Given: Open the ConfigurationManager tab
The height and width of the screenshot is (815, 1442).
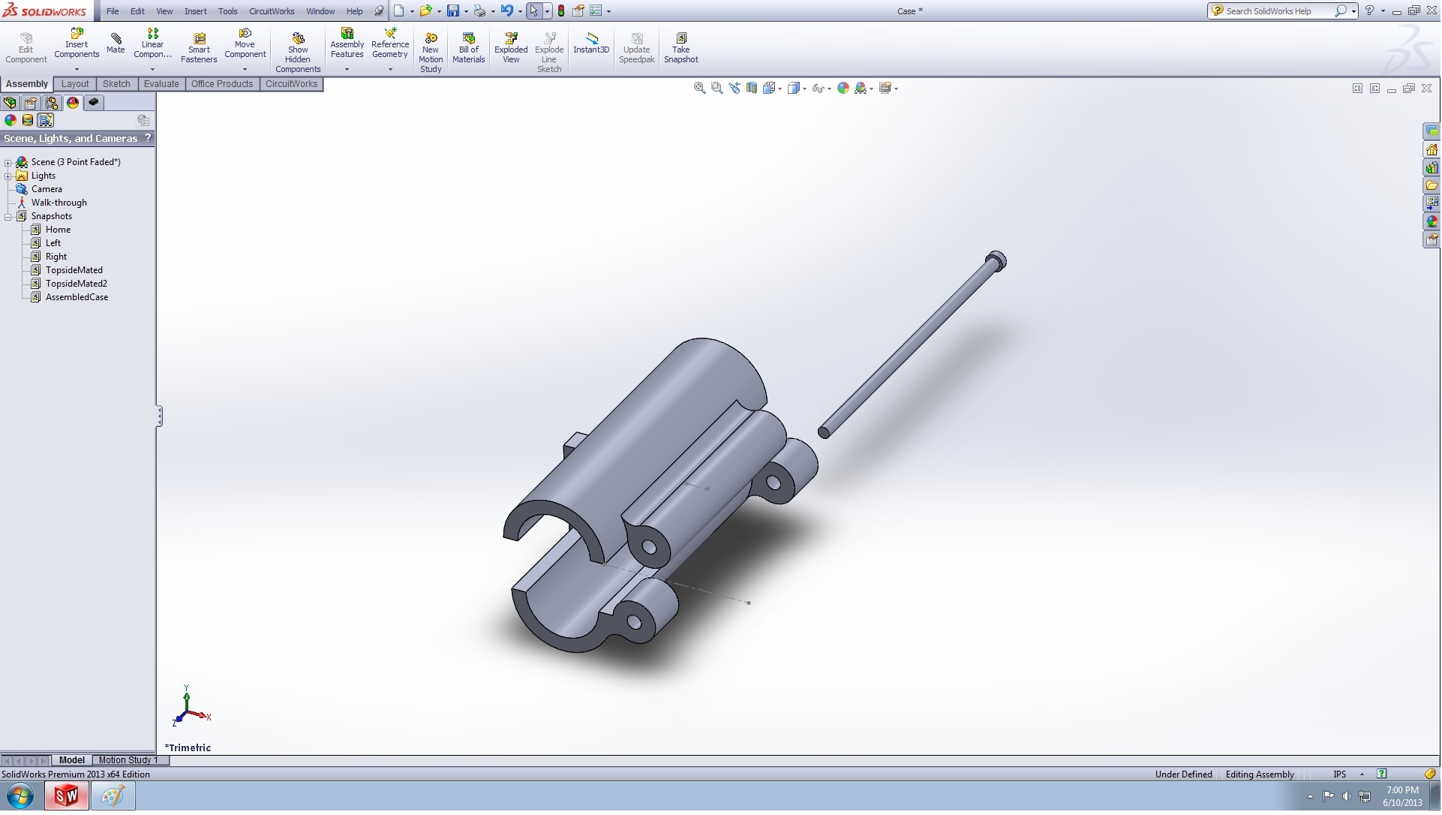Looking at the screenshot, I should point(52,103).
